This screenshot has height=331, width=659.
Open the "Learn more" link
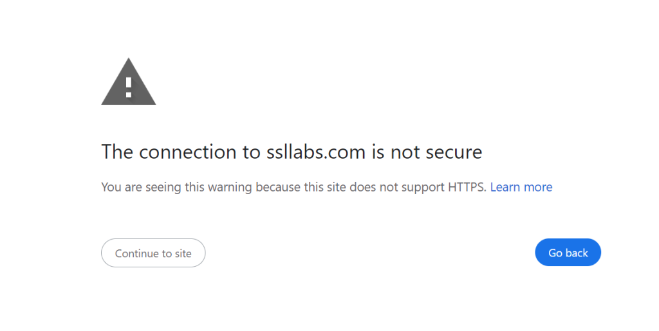coord(521,187)
